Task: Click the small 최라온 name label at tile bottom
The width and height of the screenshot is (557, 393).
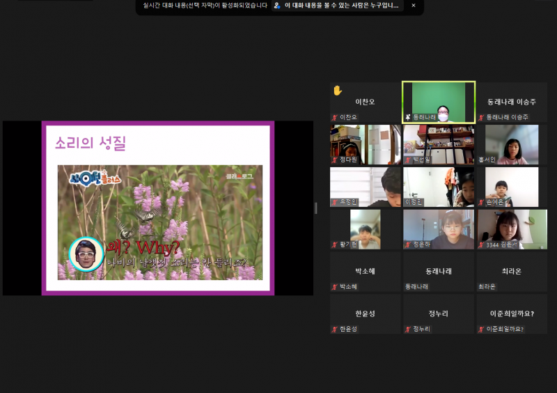Action: point(487,286)
